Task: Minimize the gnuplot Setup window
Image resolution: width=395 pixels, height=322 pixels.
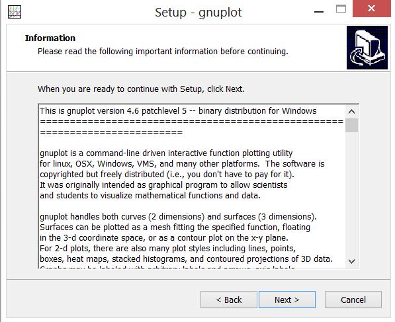Action: 319,12
